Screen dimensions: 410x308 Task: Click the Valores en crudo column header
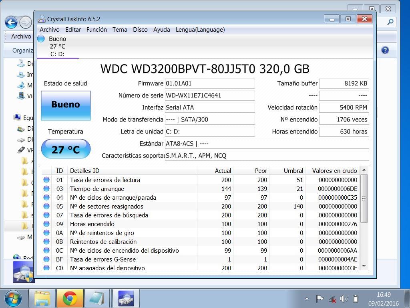(x=333, y=171)
